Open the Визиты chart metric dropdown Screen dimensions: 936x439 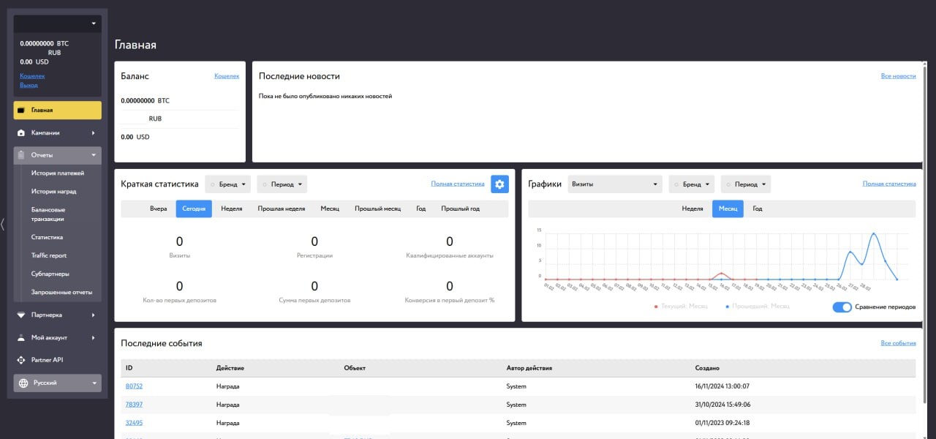[614, 184]
